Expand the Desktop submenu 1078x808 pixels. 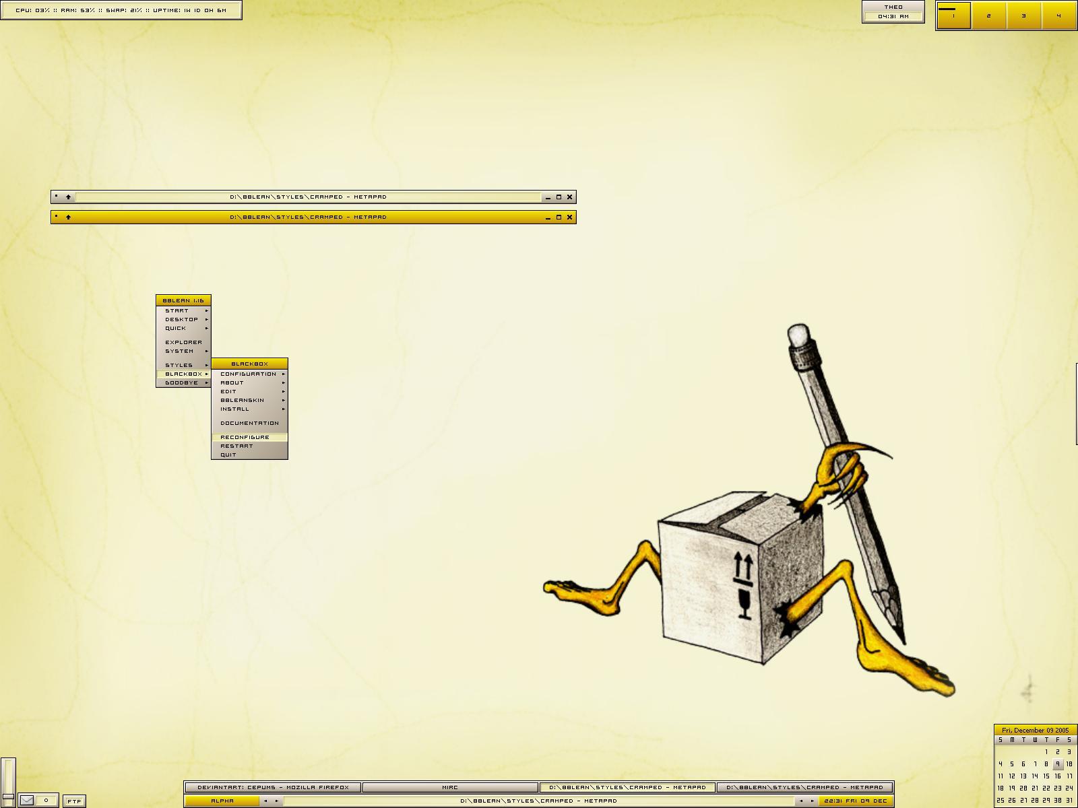183,320
